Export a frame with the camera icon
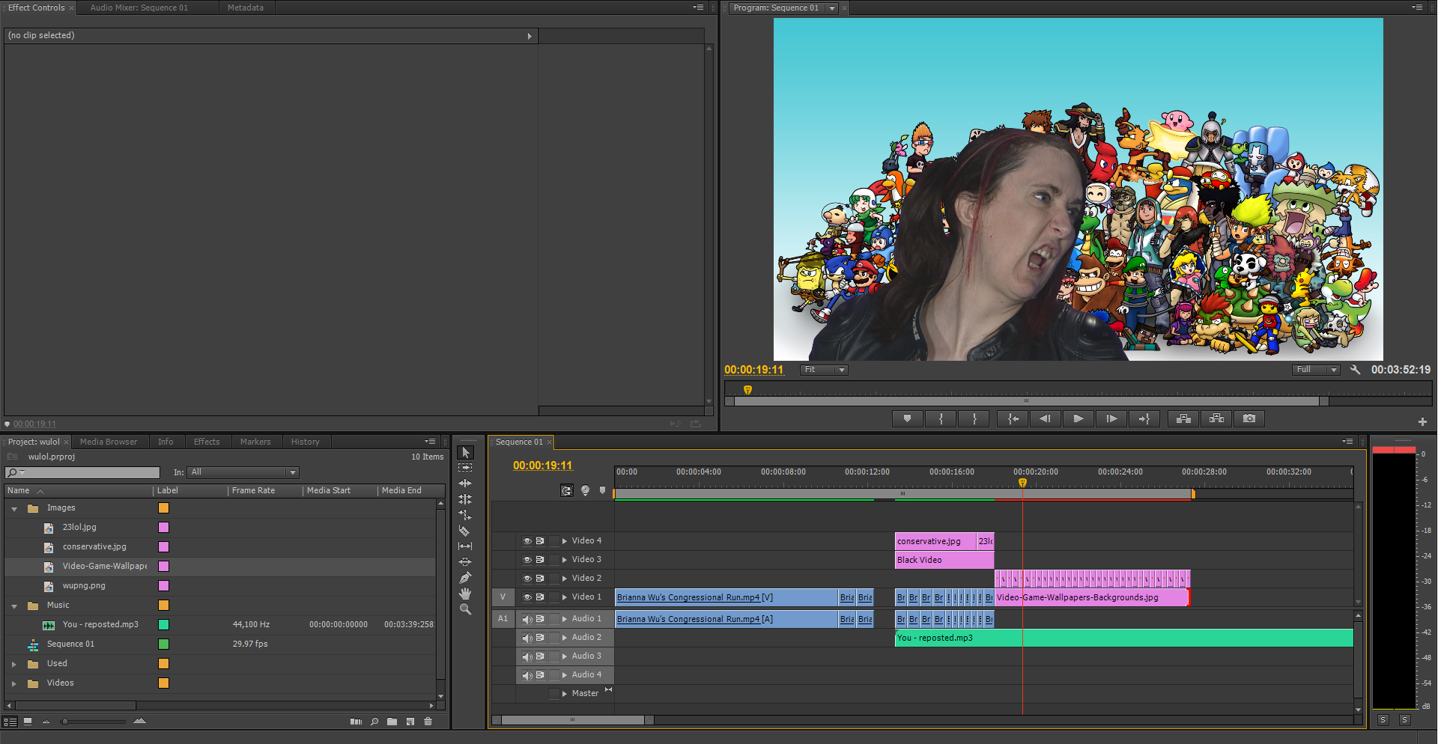Screen dimensions: 1438x744 pyautogui.click(x=1249, y=419)
